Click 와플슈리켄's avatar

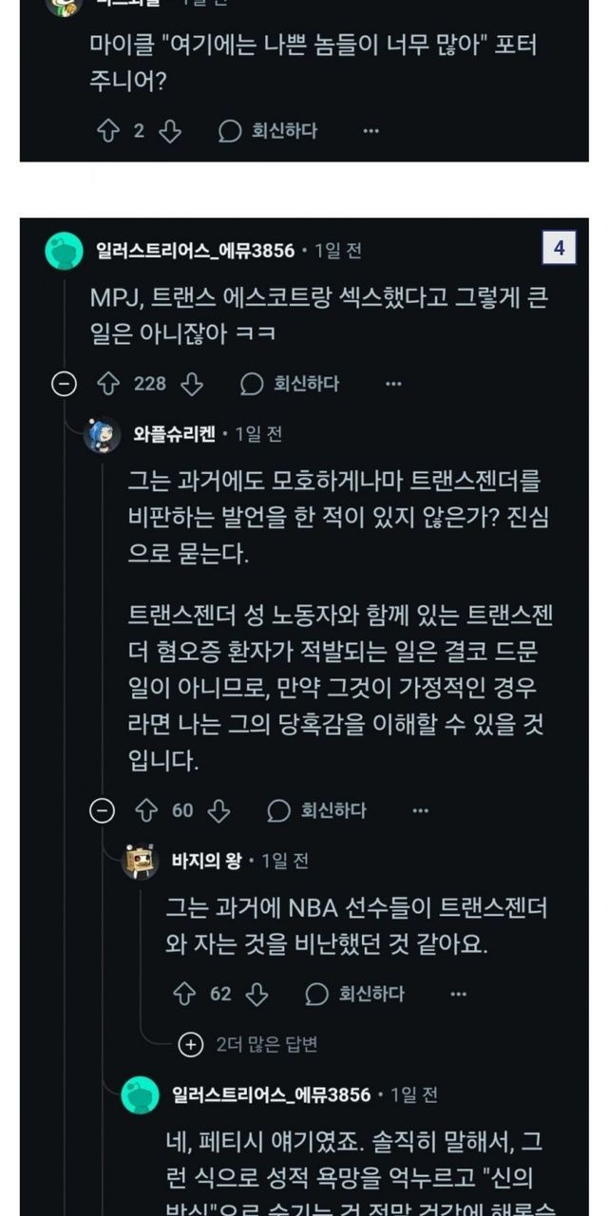(x=103, y=434)
